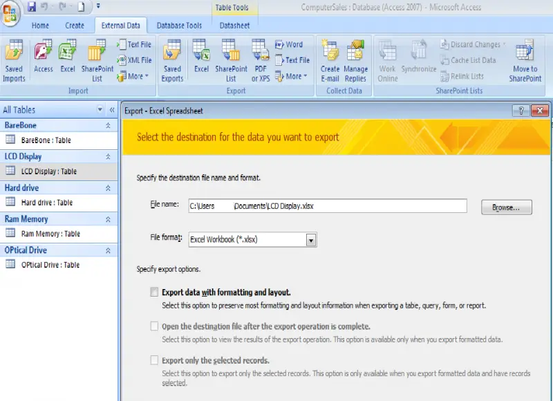This screenshot has height=401, width=553.
Task: Export to SharePoint List
Action: (231, 61)
